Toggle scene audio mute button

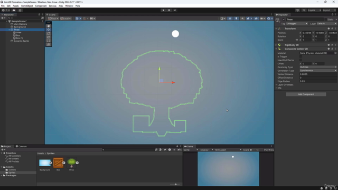(242, 18)
